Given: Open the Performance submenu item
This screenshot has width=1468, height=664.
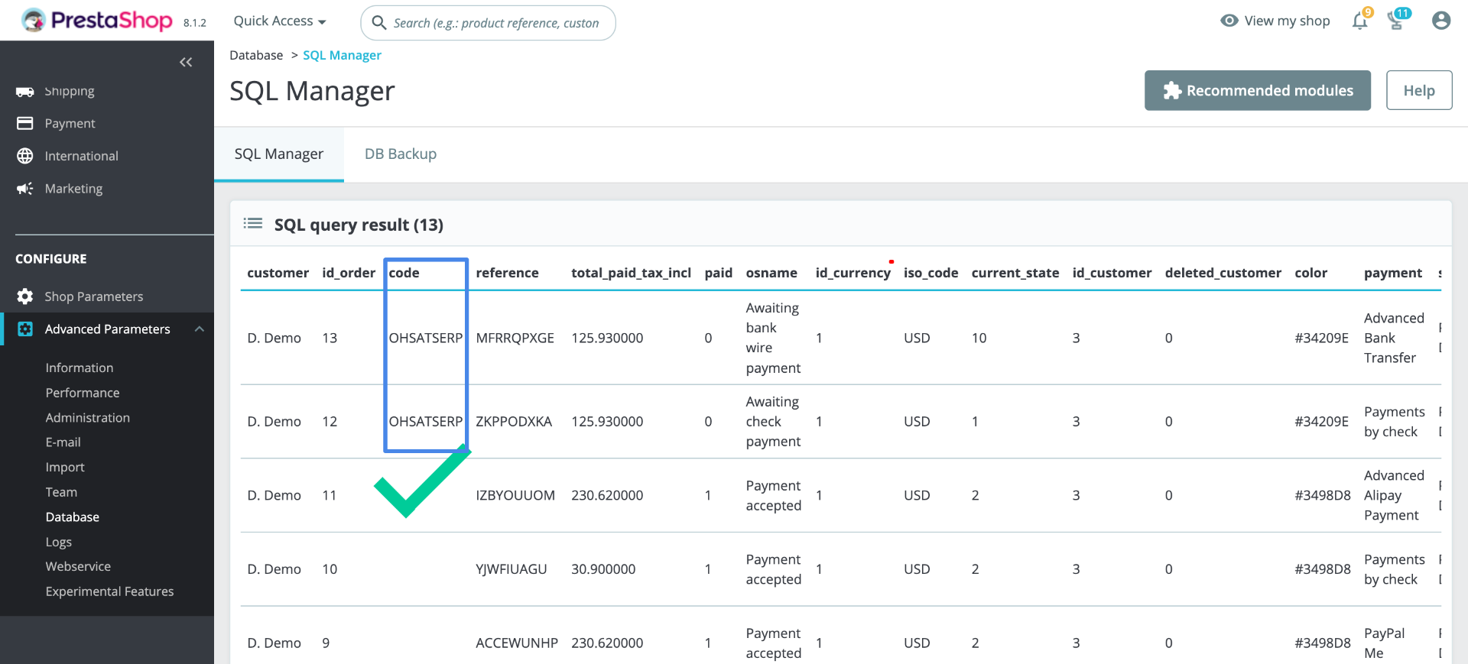Looking at the screenshot, I should click(83, 393).
